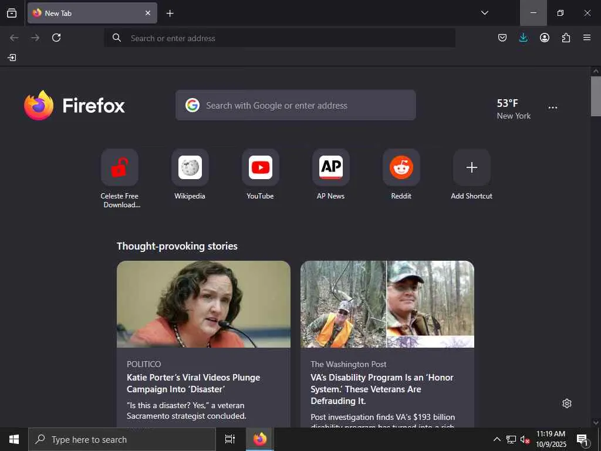Open VA's Disability Program headline

point(382,389)
